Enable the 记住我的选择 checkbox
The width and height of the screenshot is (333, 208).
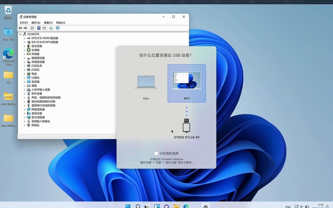pos(156,153)
